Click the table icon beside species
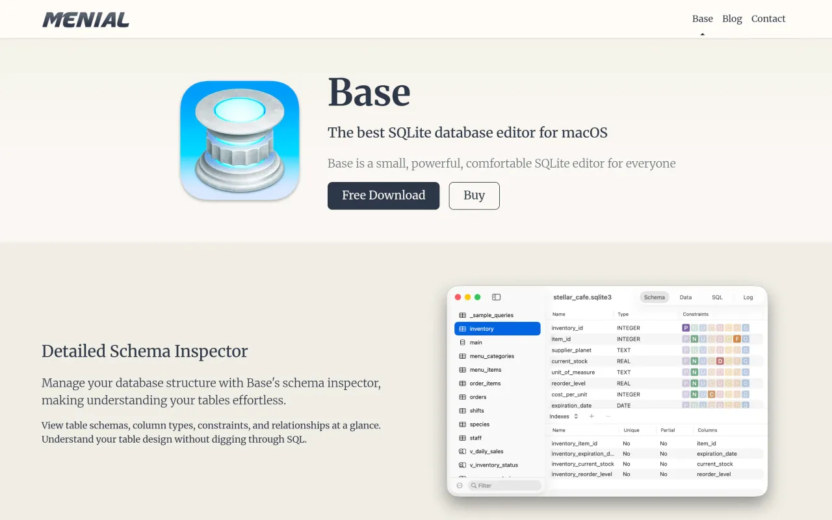Image resolution: width=832 pixels, height=520 pixels. click(x=463, y=424)
